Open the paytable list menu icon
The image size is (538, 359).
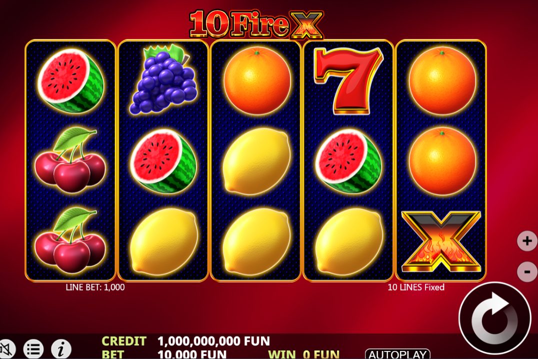[x=33, y=349]
